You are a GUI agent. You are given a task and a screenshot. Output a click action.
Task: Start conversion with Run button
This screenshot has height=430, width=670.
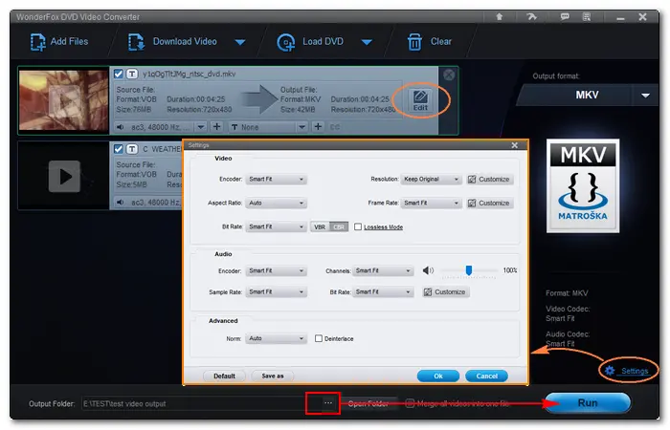point(588,403)
